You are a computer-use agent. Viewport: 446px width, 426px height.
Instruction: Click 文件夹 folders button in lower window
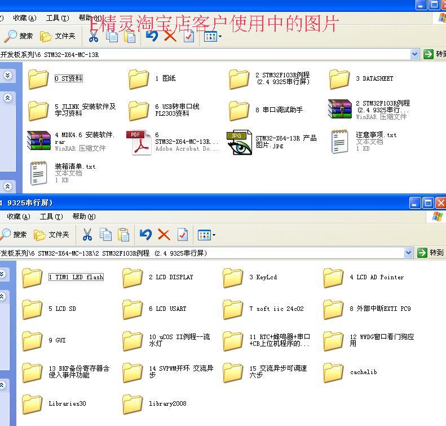(x=51, y=235)
